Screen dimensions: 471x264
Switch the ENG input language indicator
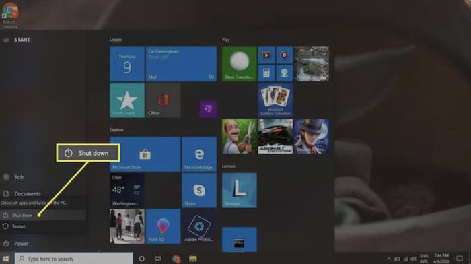click(x=424, y=259)
